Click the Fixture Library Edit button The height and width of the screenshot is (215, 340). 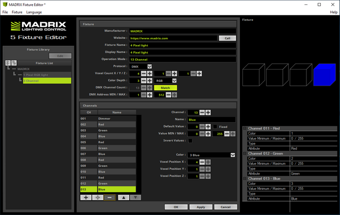[x=60, y=56]
